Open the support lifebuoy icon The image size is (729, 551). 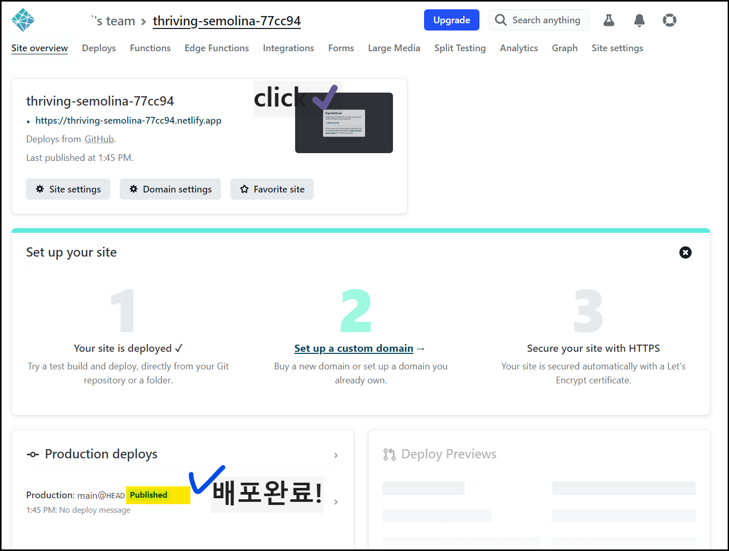point(669,20)
